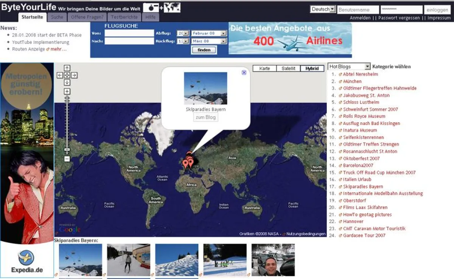Pan the map right with arrow
The height and width of the screenshot is (279, 454).
74,75
